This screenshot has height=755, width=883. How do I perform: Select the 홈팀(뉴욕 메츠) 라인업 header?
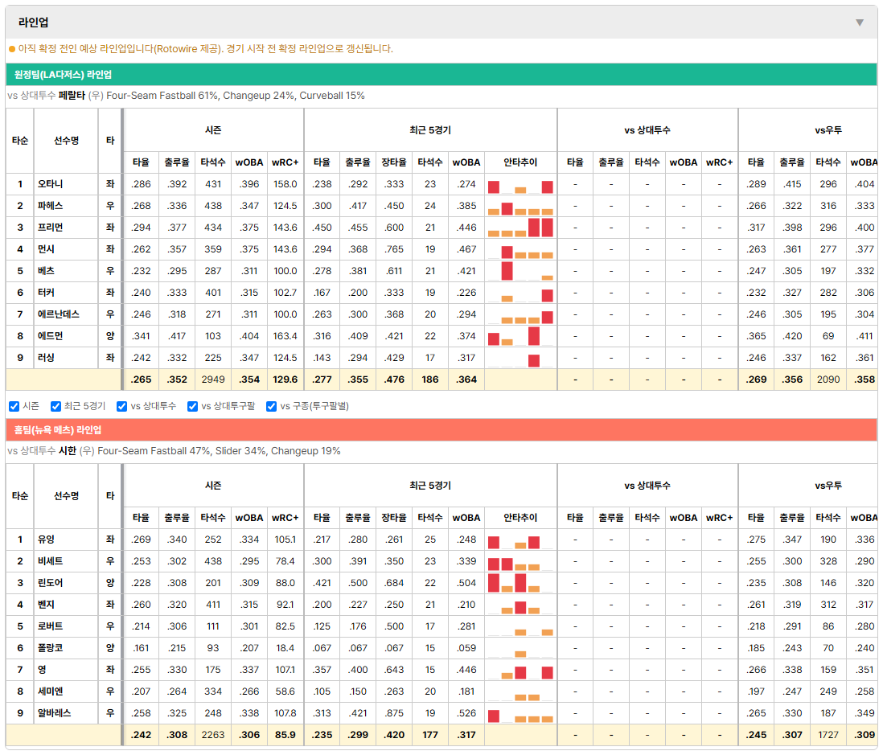441,430
